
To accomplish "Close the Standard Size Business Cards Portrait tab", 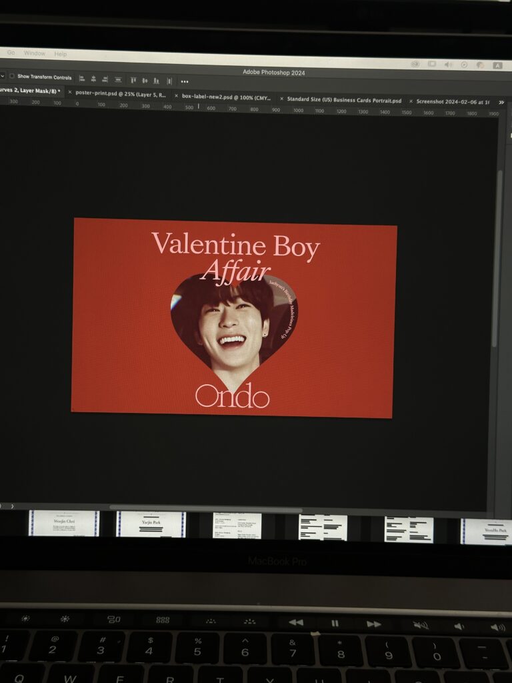I will (x=281, y=99).
